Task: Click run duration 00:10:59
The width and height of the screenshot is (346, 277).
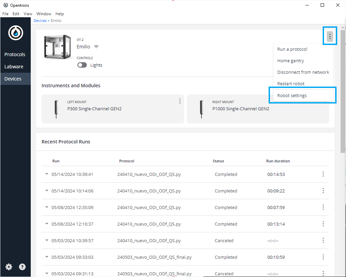Action: pyautogui.click(x=276, y=257)
